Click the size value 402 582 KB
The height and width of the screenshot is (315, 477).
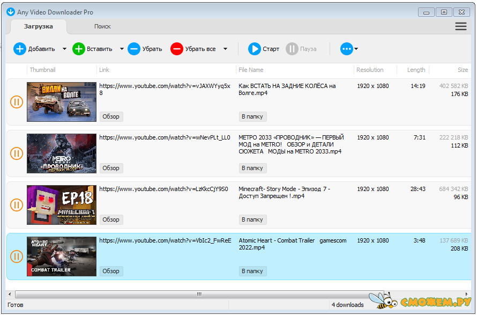tap(453, 86)
